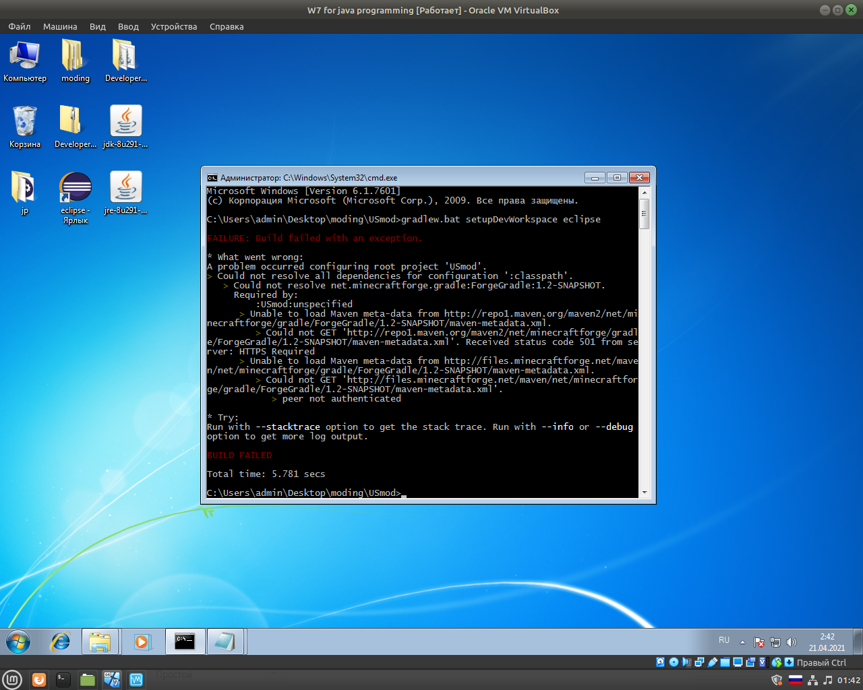Click VirtualBox mouse integration indicator
Screen dimensions: 863x690
777,662
